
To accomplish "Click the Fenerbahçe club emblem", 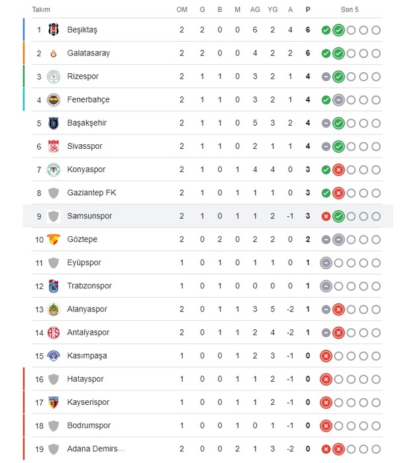I will tap(54, 100).
